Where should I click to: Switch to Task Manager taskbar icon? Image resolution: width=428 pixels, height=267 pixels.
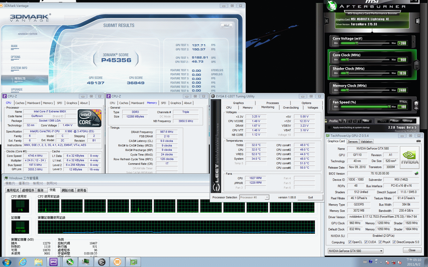(x=86, y=262)
